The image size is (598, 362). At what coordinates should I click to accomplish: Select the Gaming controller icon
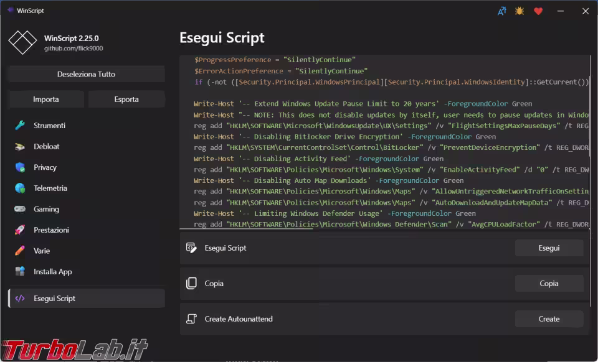pyautogui.click(x=20, y=209)
